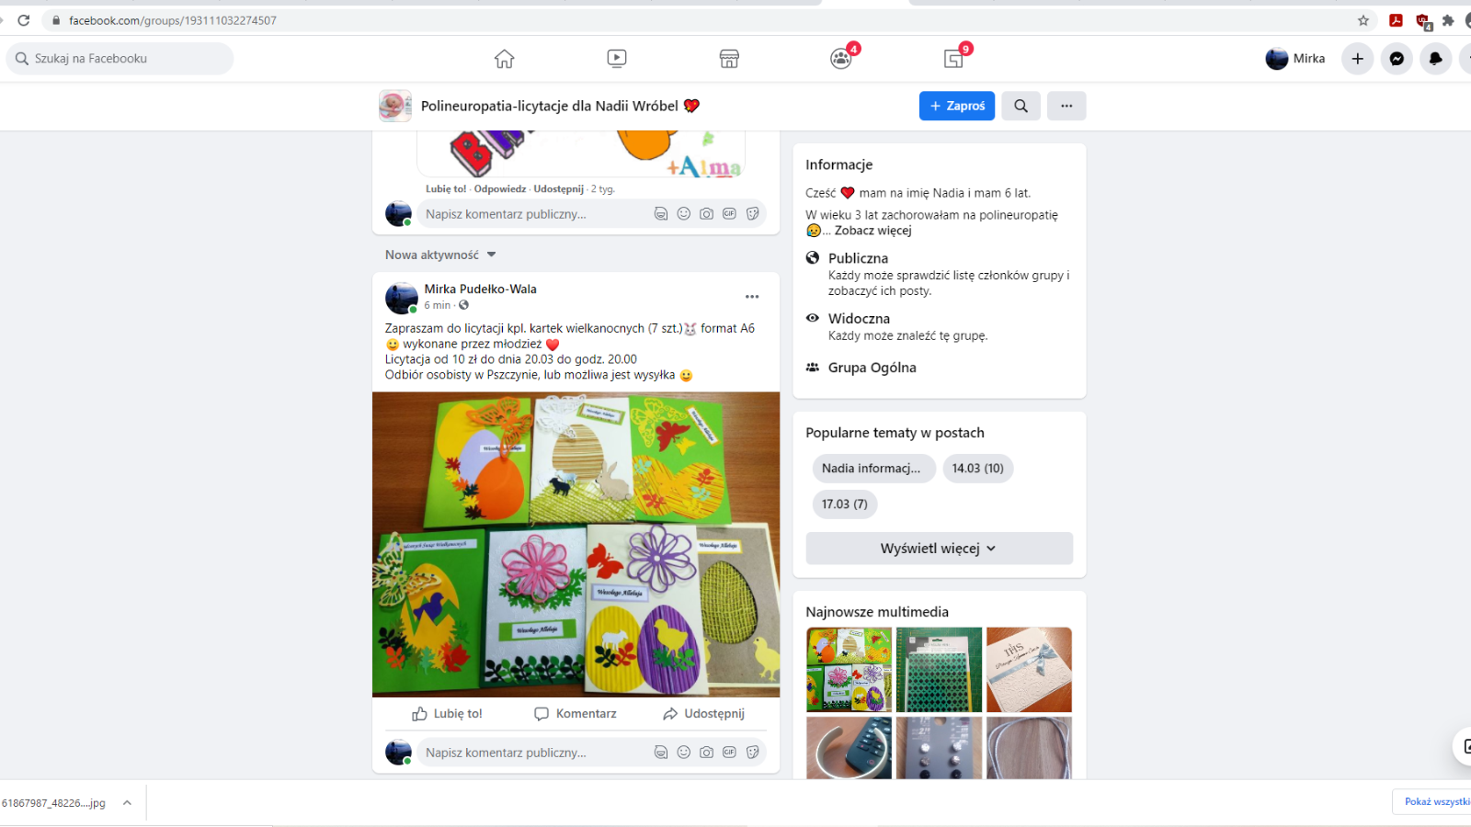Share post with Udostępnij button

point(703,714)
